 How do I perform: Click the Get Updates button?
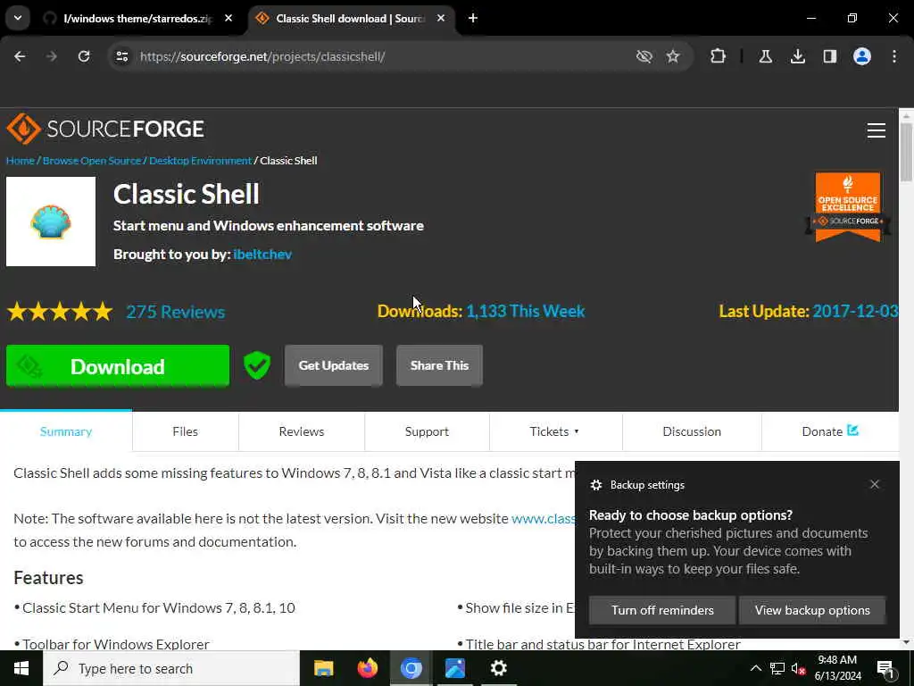coord(334,365)
